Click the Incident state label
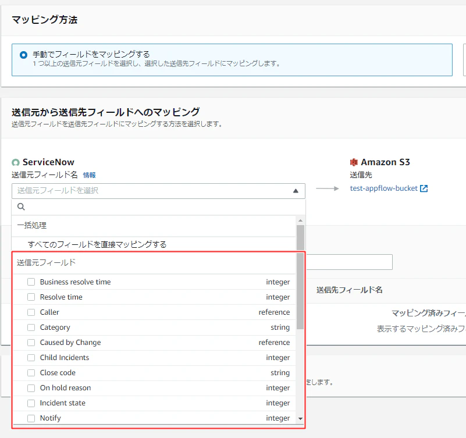This screenshot has width=466, height=438. (x=63, y=403)
